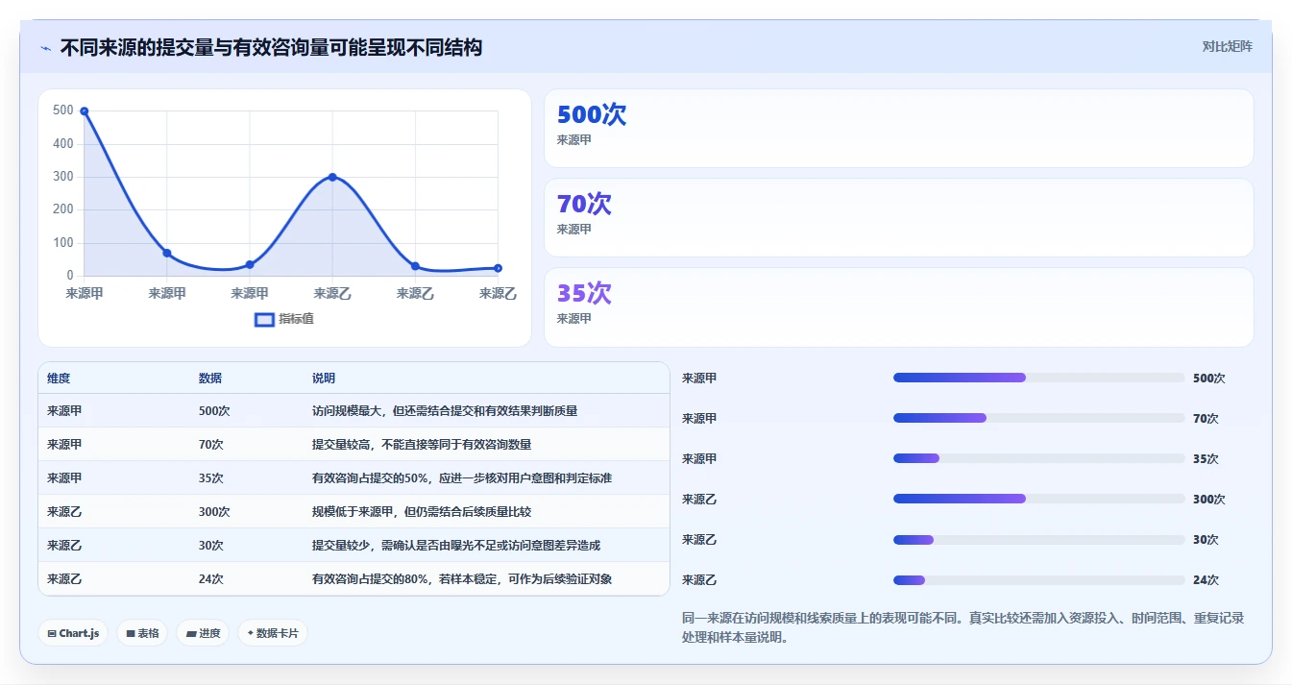Click the 300次 value beside the progress bar

point(1208,500)
